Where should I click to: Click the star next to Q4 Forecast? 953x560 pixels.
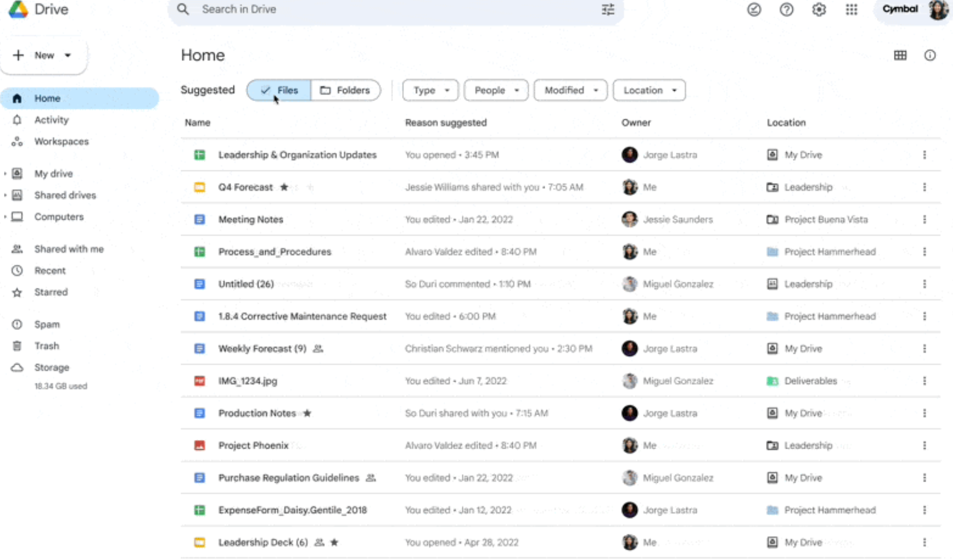[284, 187]
